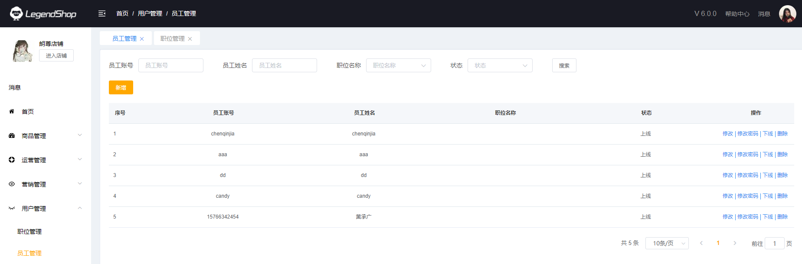
Task: Close the 职位管理 tab
Action: (190, 39)
